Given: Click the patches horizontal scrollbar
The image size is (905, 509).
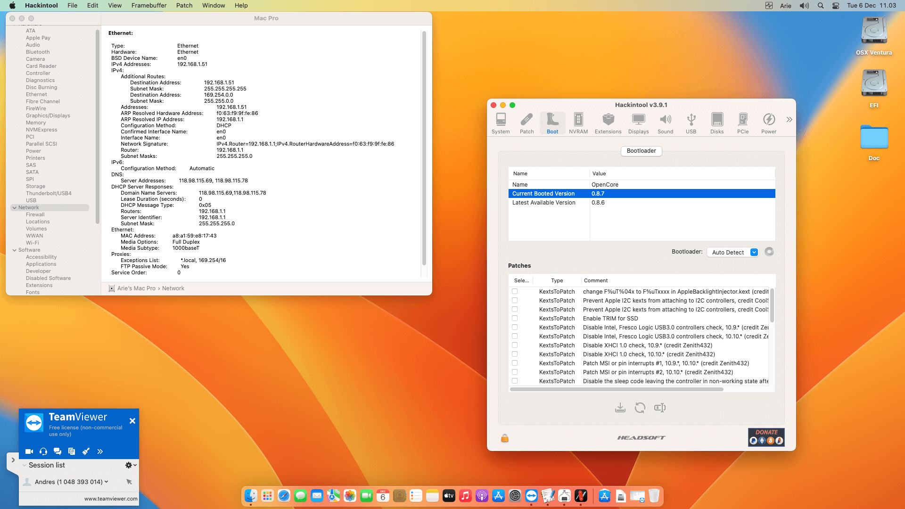Looking at the screenshot, I should click(x=616, y=389).
